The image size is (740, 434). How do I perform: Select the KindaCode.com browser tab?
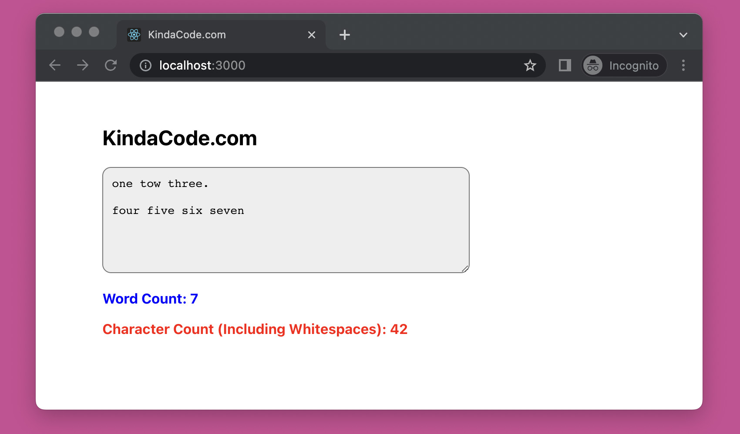click(221, 35)
